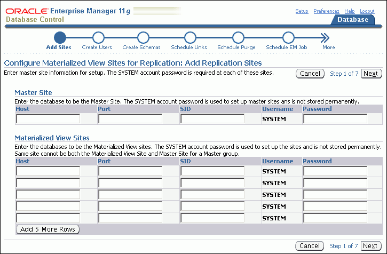Open the Preferences link
This screenshot has width=387, height=254.
[x=326, y=11]
